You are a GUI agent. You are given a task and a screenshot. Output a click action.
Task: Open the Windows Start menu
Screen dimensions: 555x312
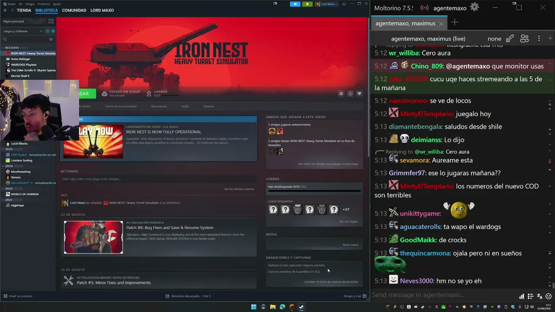coord(254,307)
